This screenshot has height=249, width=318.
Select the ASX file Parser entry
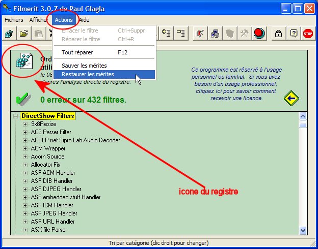49,230
